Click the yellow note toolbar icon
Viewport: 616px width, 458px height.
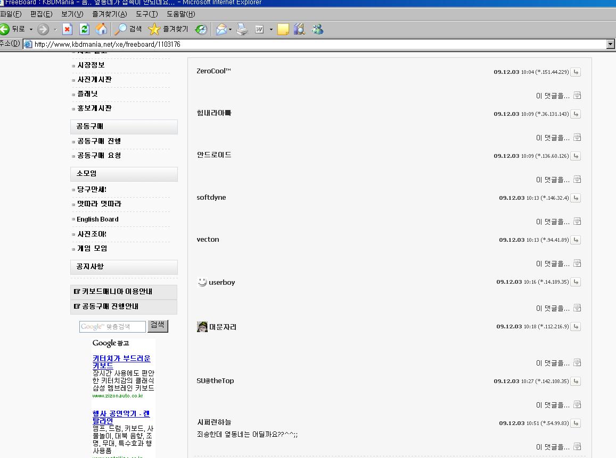tap(283, 29)
